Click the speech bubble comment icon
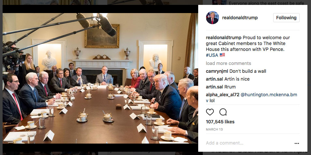This screenshot has height=155, width=311. click(223, 112)
